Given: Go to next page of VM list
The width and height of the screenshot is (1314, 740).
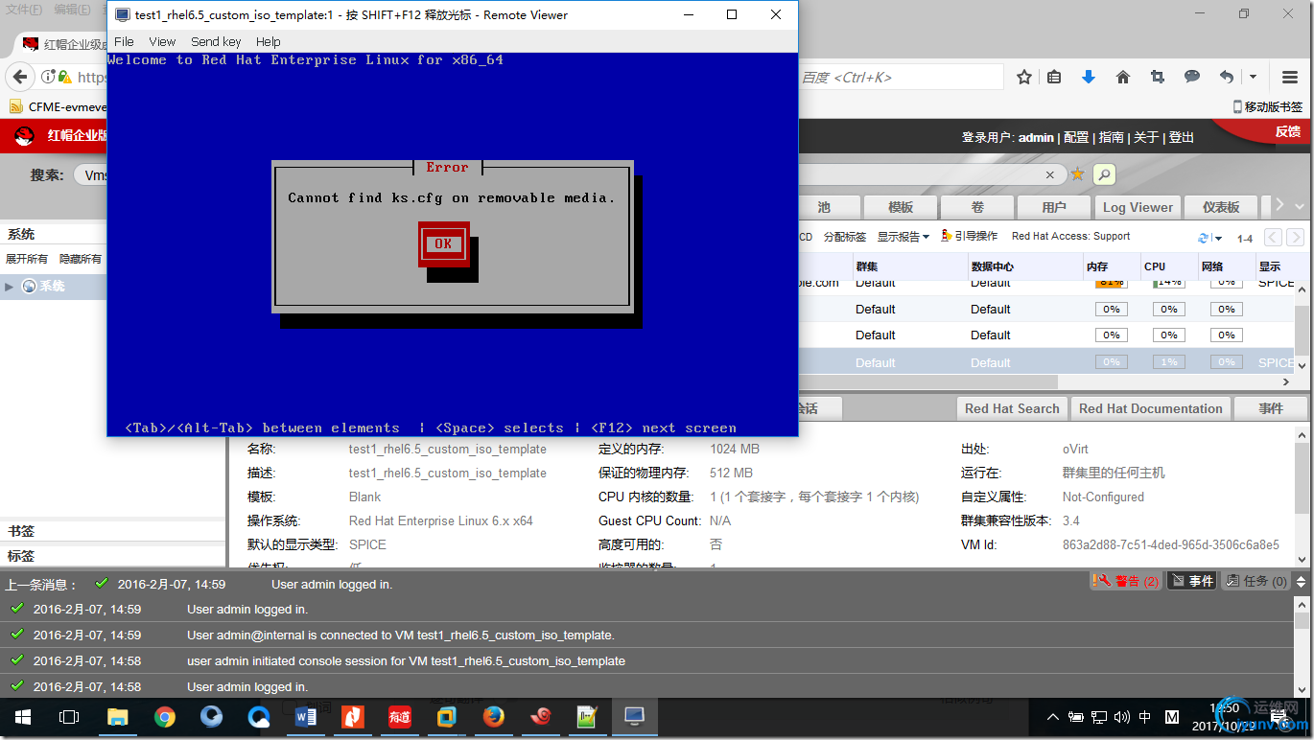Looking at the screenshot, I should (x=1296, y=238).
